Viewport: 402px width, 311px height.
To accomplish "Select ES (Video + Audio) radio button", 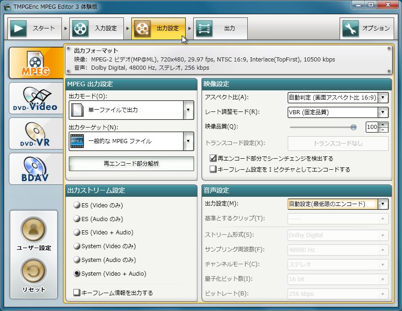I will click(x=77, y=233).
